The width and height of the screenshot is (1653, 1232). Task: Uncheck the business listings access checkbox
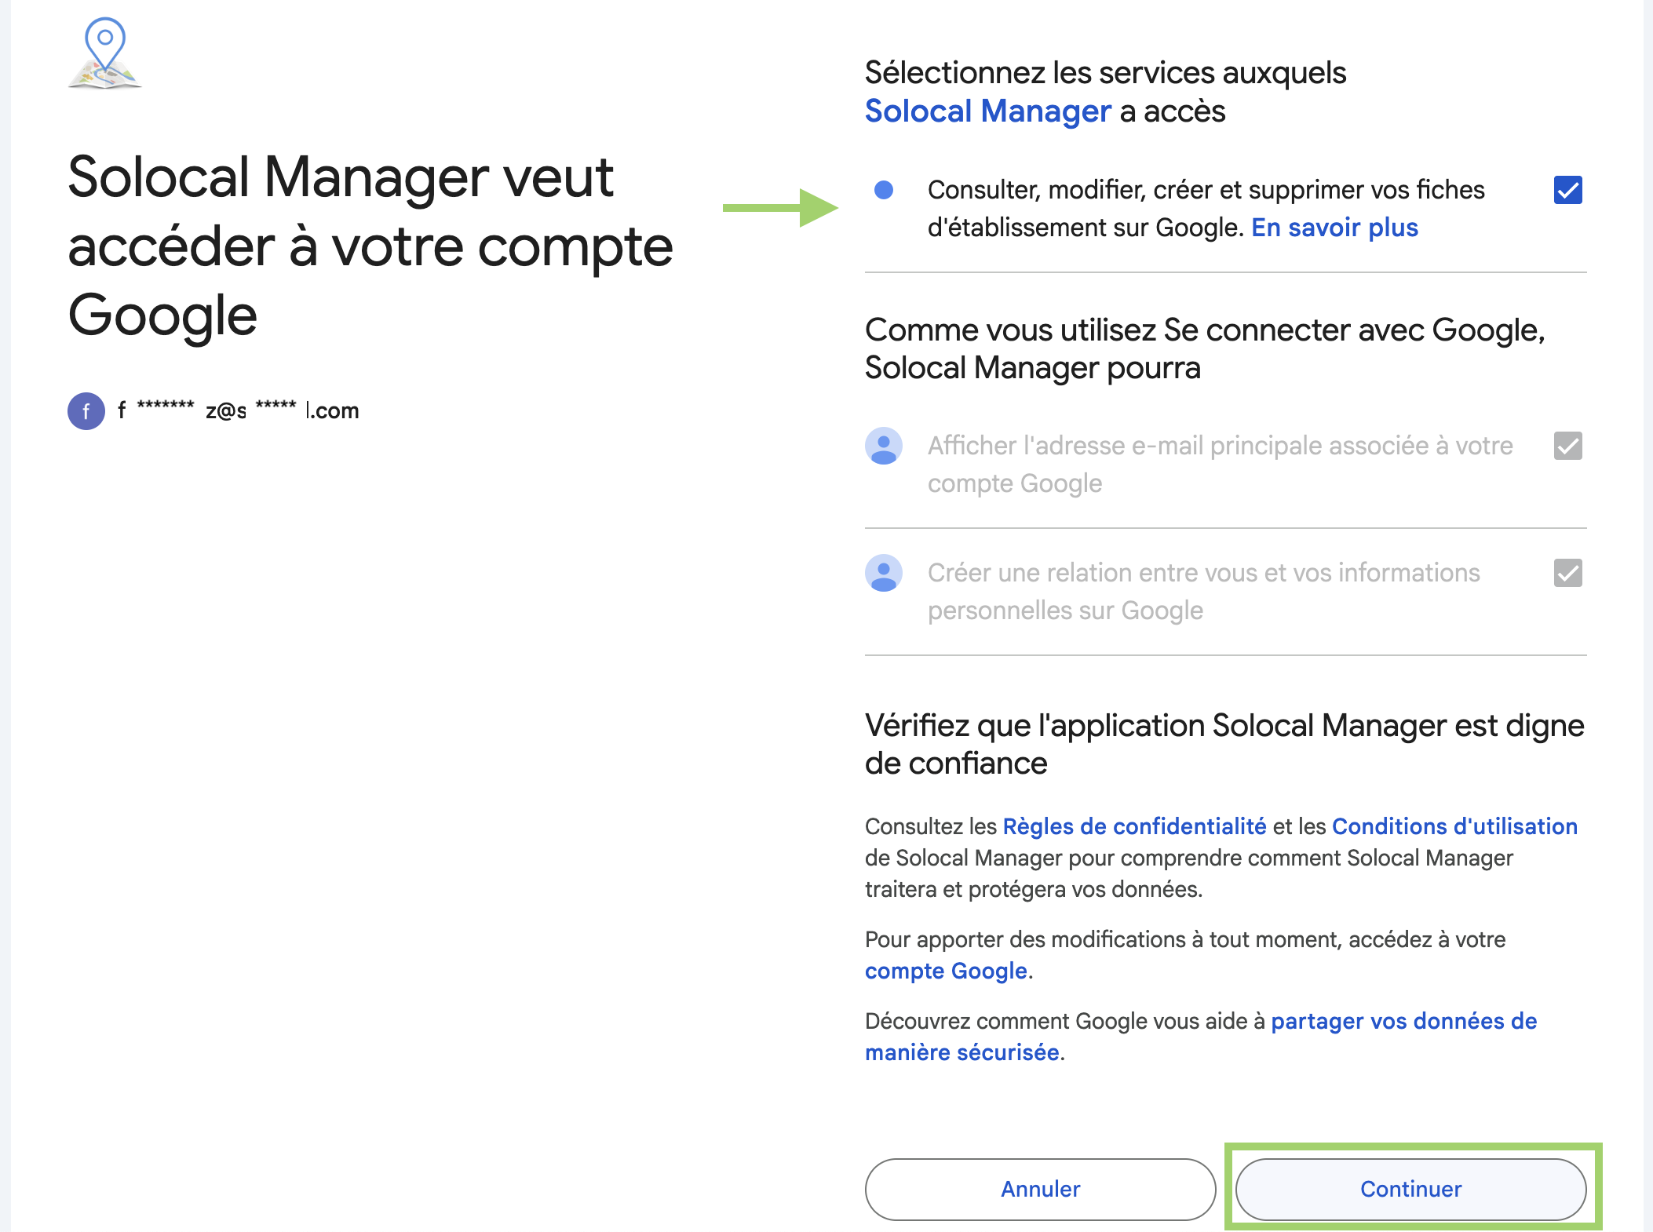coord(1567,190)
